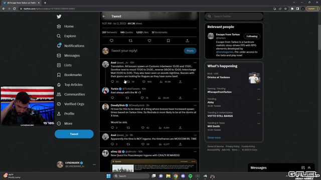Reply to Axel's translation tweet

[x=112, y=81]
